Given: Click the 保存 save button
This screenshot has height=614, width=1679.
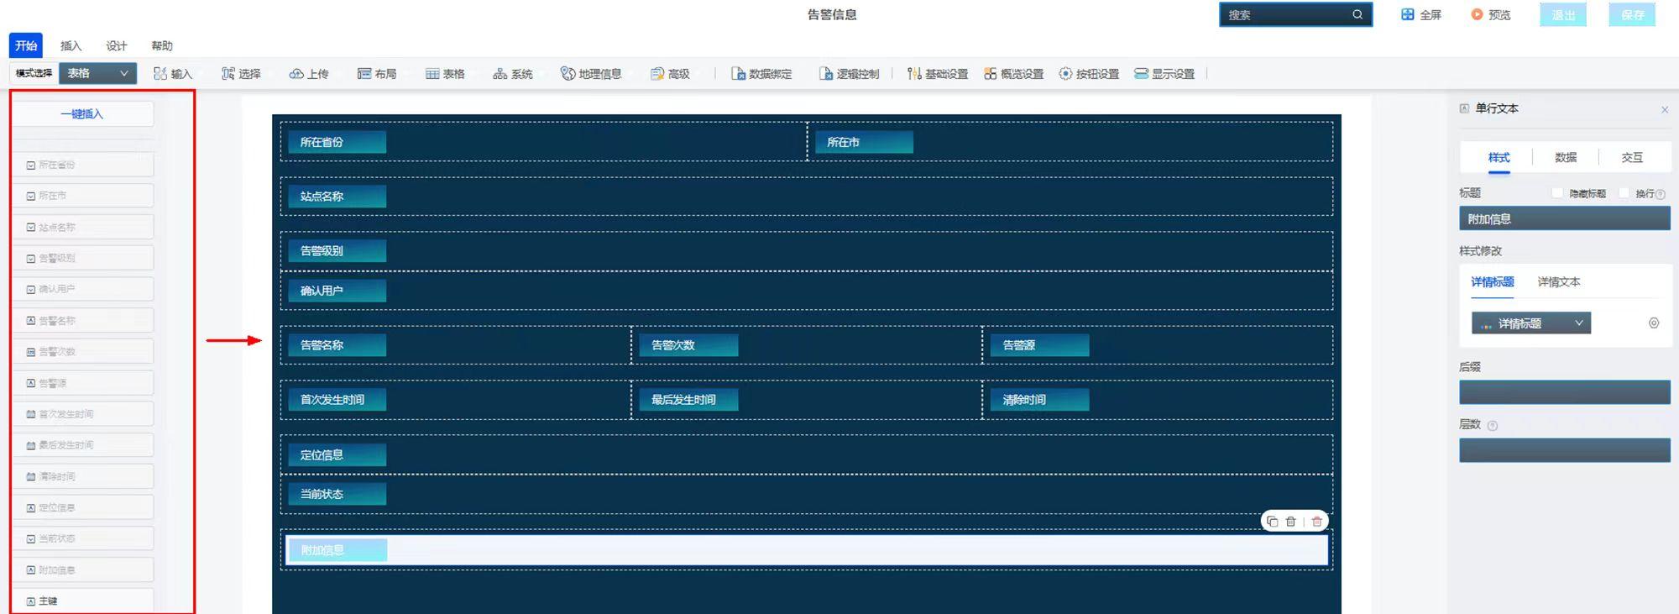Looking at the screenshot, I should (1632, 14).
